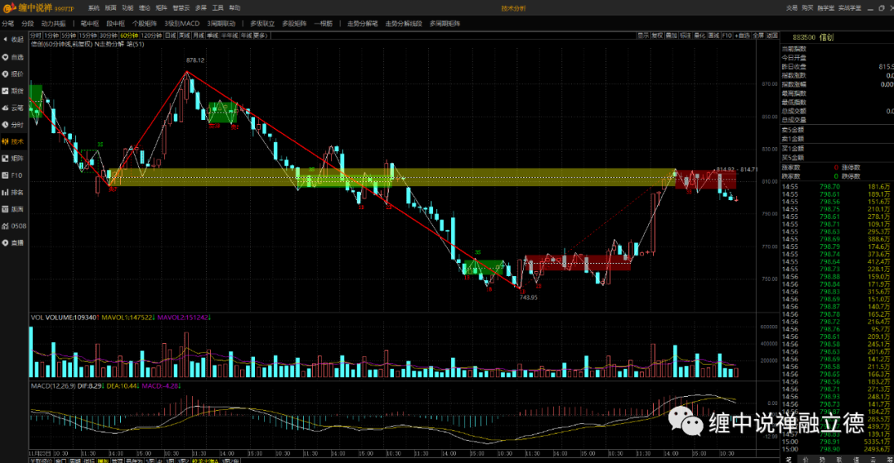Open the 显示 display dropdown
The width and height of the screenshot is (894, 463).
pos(644,36)
